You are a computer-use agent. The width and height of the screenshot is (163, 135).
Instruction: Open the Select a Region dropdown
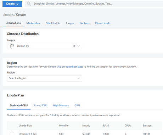click(44, 78)
